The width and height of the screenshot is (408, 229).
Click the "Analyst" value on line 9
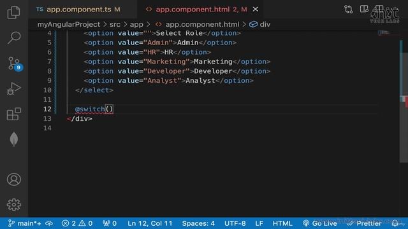point(162,81)
